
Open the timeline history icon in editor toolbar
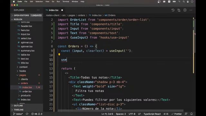click(x=173, y=10)
